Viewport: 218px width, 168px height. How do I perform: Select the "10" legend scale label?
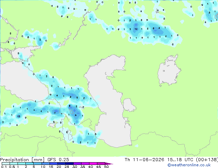click(43, 167)
